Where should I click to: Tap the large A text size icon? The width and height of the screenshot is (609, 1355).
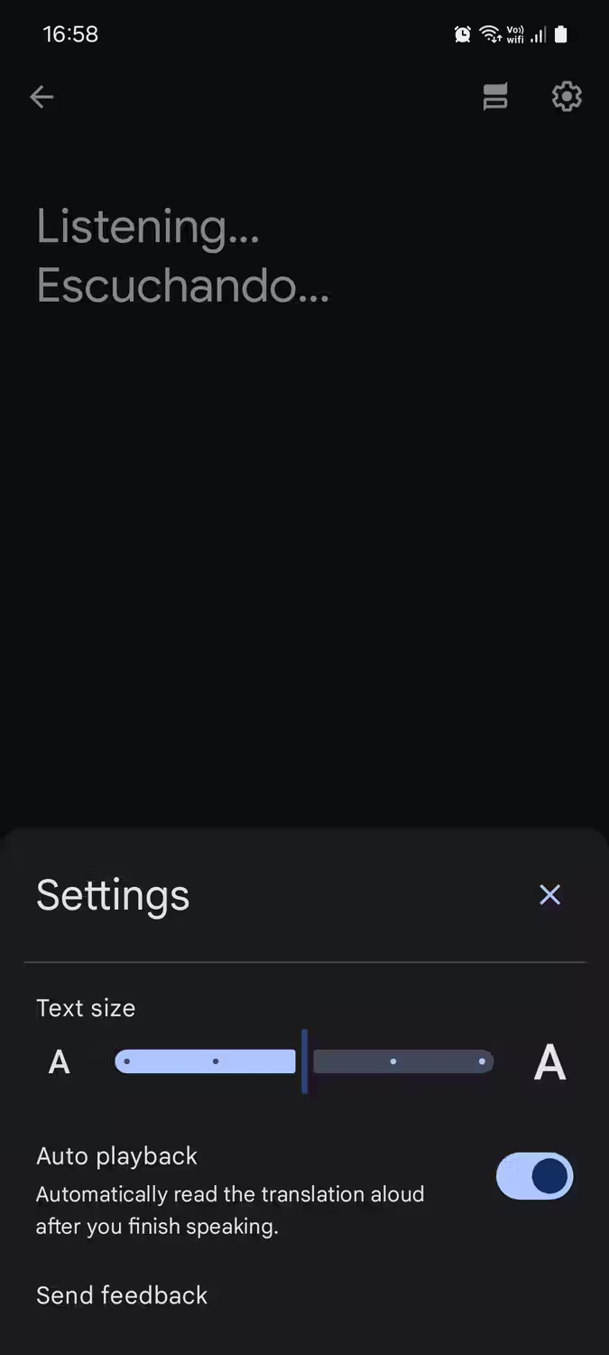[549, 1061]
